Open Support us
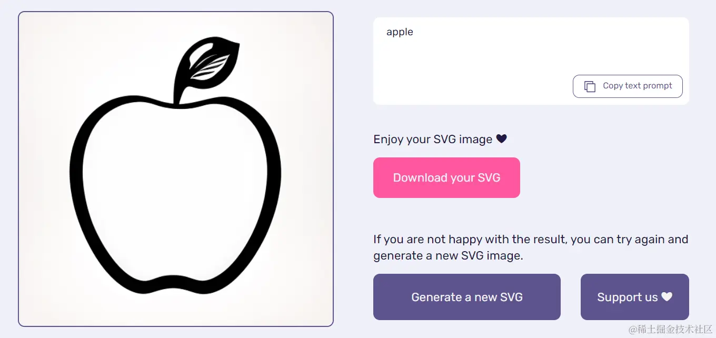 pyautogui.click(x=635, y=297)
